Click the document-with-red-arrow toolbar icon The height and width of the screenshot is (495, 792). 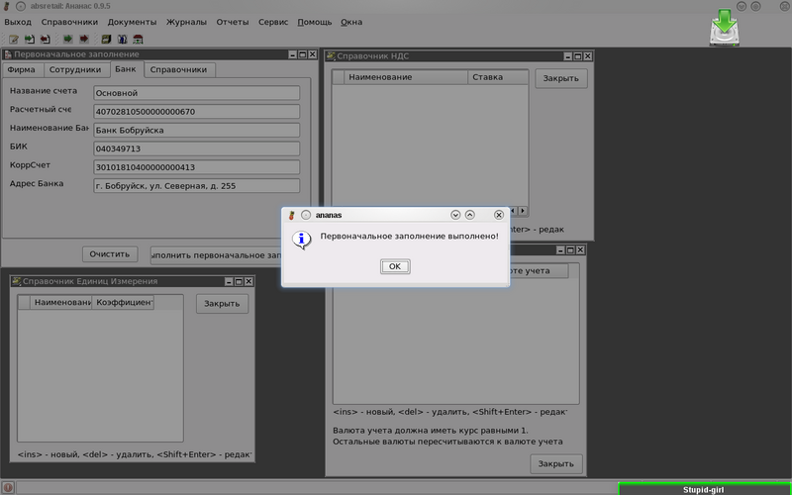(x=45, y=40)
